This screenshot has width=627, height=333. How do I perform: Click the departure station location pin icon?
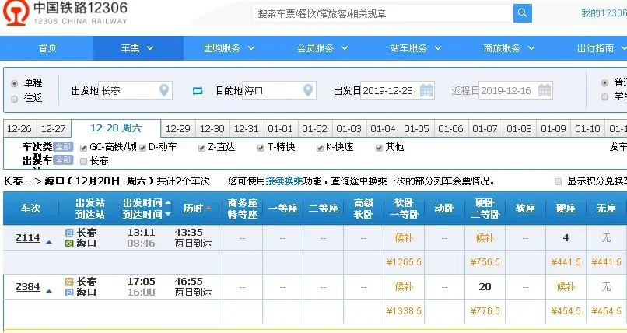coord(164,90)
